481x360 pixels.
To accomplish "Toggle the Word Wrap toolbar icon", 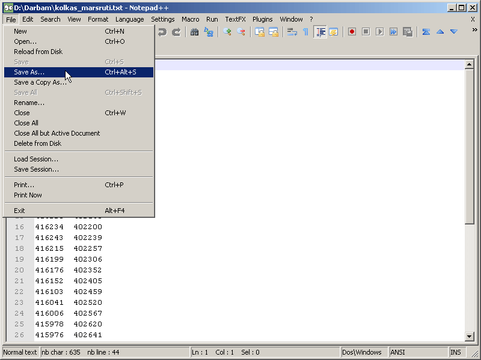I will click(x=292, y=32).
